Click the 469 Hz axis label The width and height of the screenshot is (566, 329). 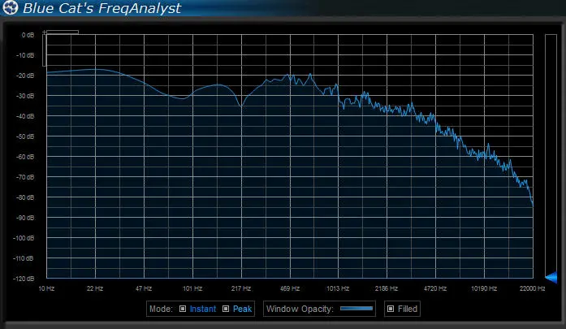(290, 288)
